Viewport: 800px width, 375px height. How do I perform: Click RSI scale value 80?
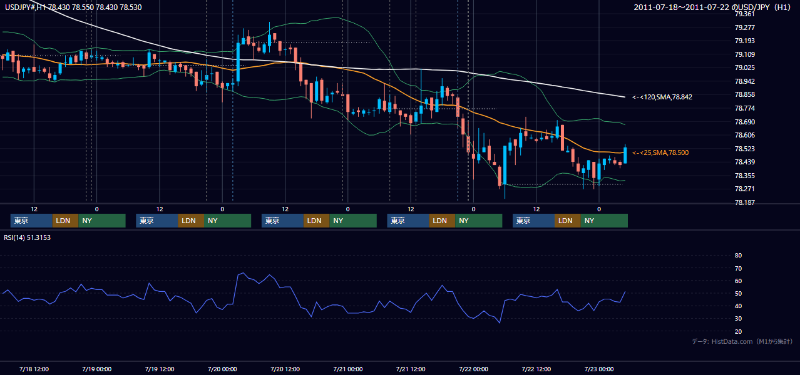click(x=738, y=256)
